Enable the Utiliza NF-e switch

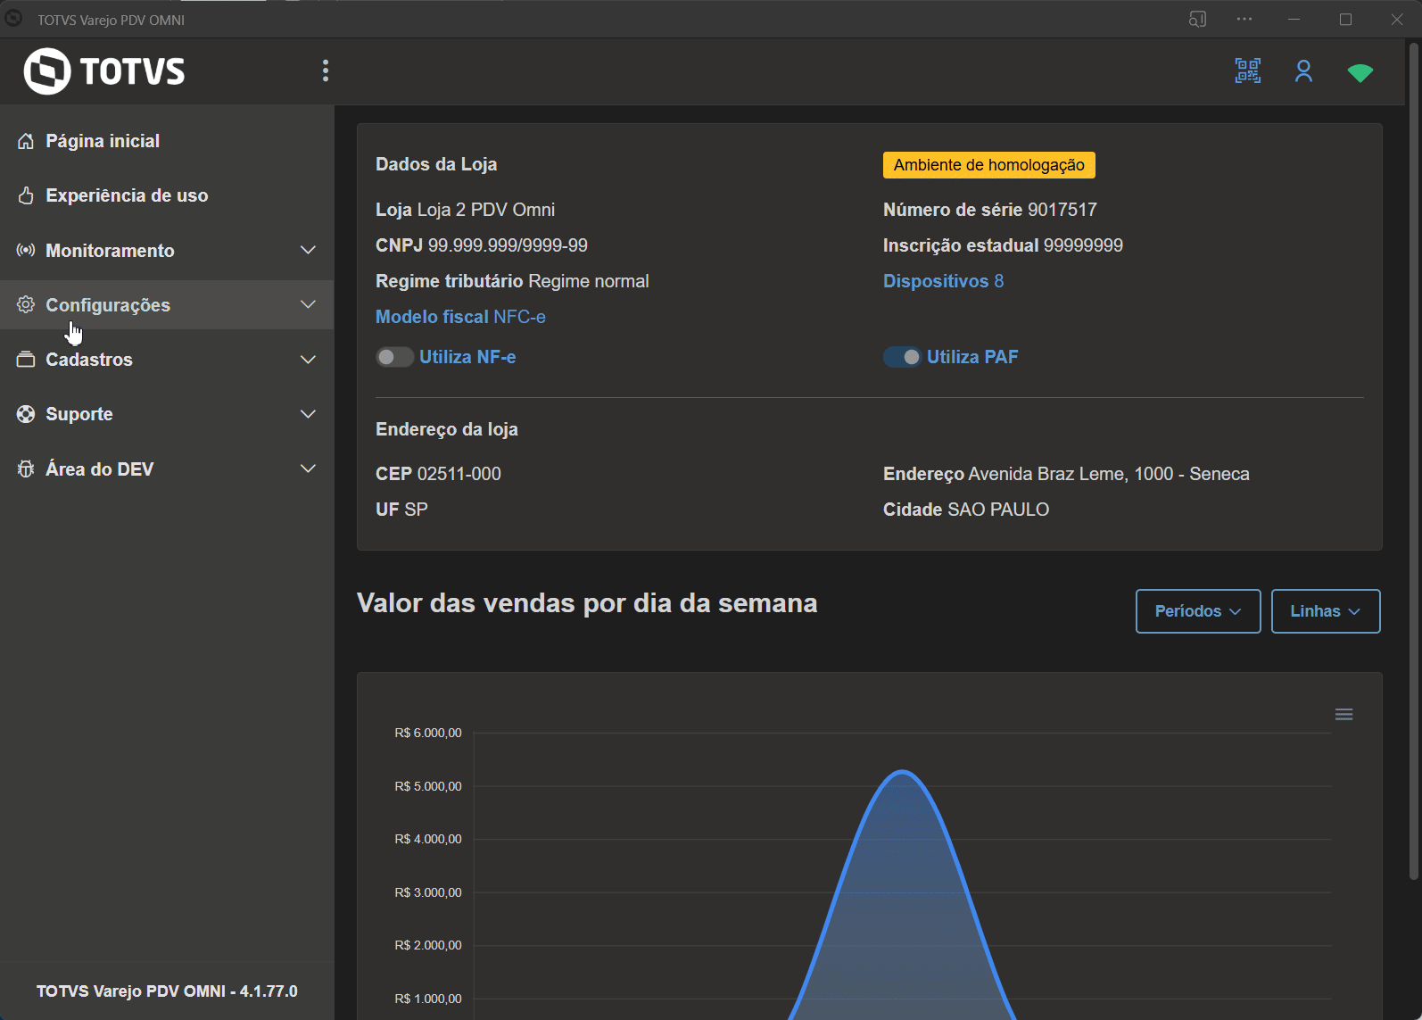pos(394,357)
